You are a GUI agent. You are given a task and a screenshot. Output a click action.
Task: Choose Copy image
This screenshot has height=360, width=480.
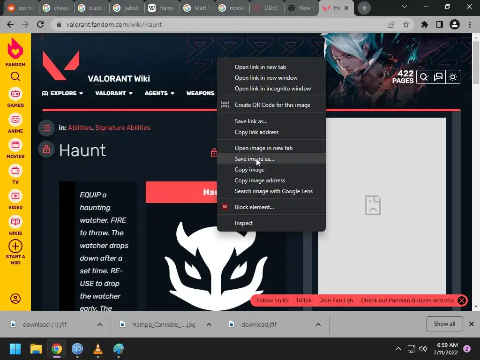271,169
